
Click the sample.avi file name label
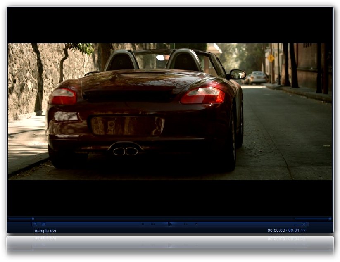coord(45,231)
